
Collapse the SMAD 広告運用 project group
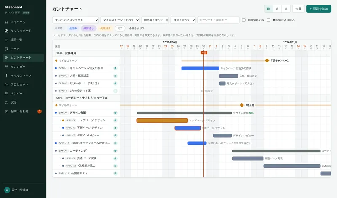coord(86,53)
